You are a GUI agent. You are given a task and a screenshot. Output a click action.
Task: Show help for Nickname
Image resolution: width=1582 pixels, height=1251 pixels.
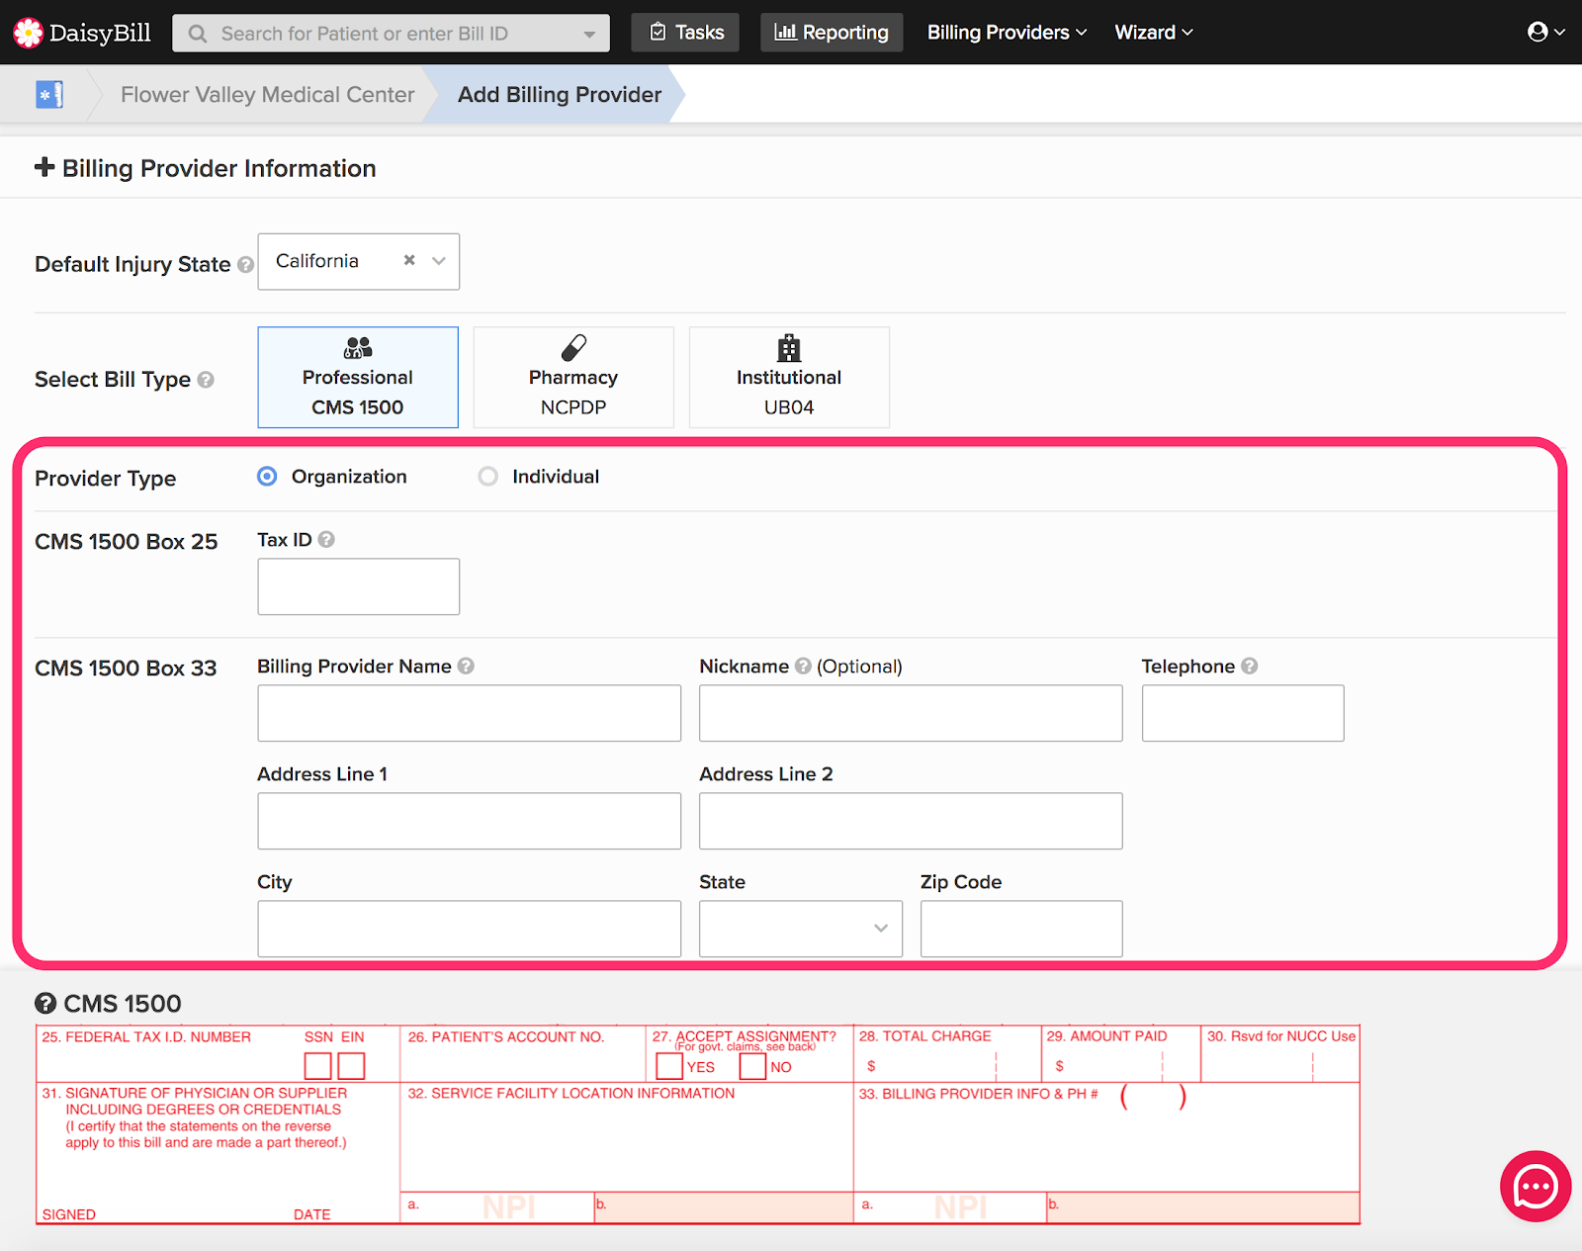[803, 667]
